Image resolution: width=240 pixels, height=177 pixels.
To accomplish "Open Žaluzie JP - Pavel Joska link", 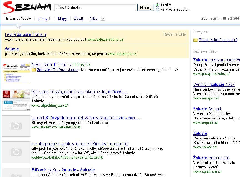I will (x=57, y=70).
